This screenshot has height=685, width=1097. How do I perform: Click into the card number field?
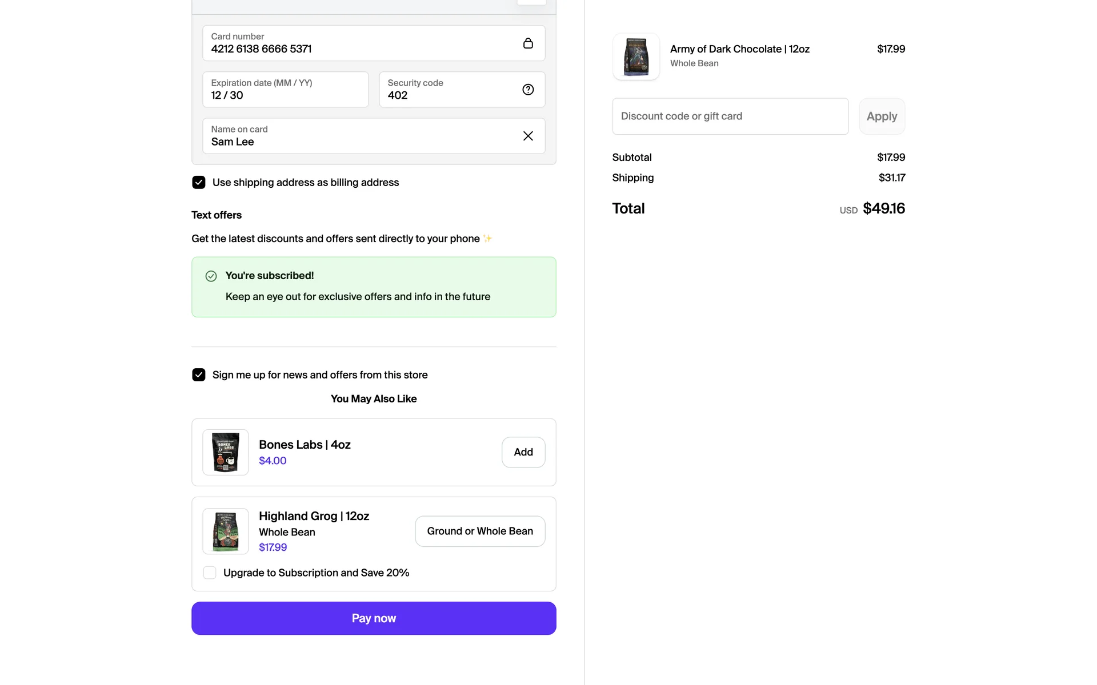pyautogui.click(x=360, y=43)
